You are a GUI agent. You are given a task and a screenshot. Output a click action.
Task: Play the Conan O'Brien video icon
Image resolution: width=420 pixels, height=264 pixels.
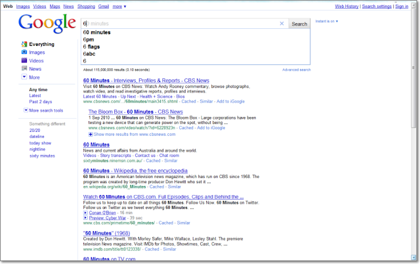85,213
